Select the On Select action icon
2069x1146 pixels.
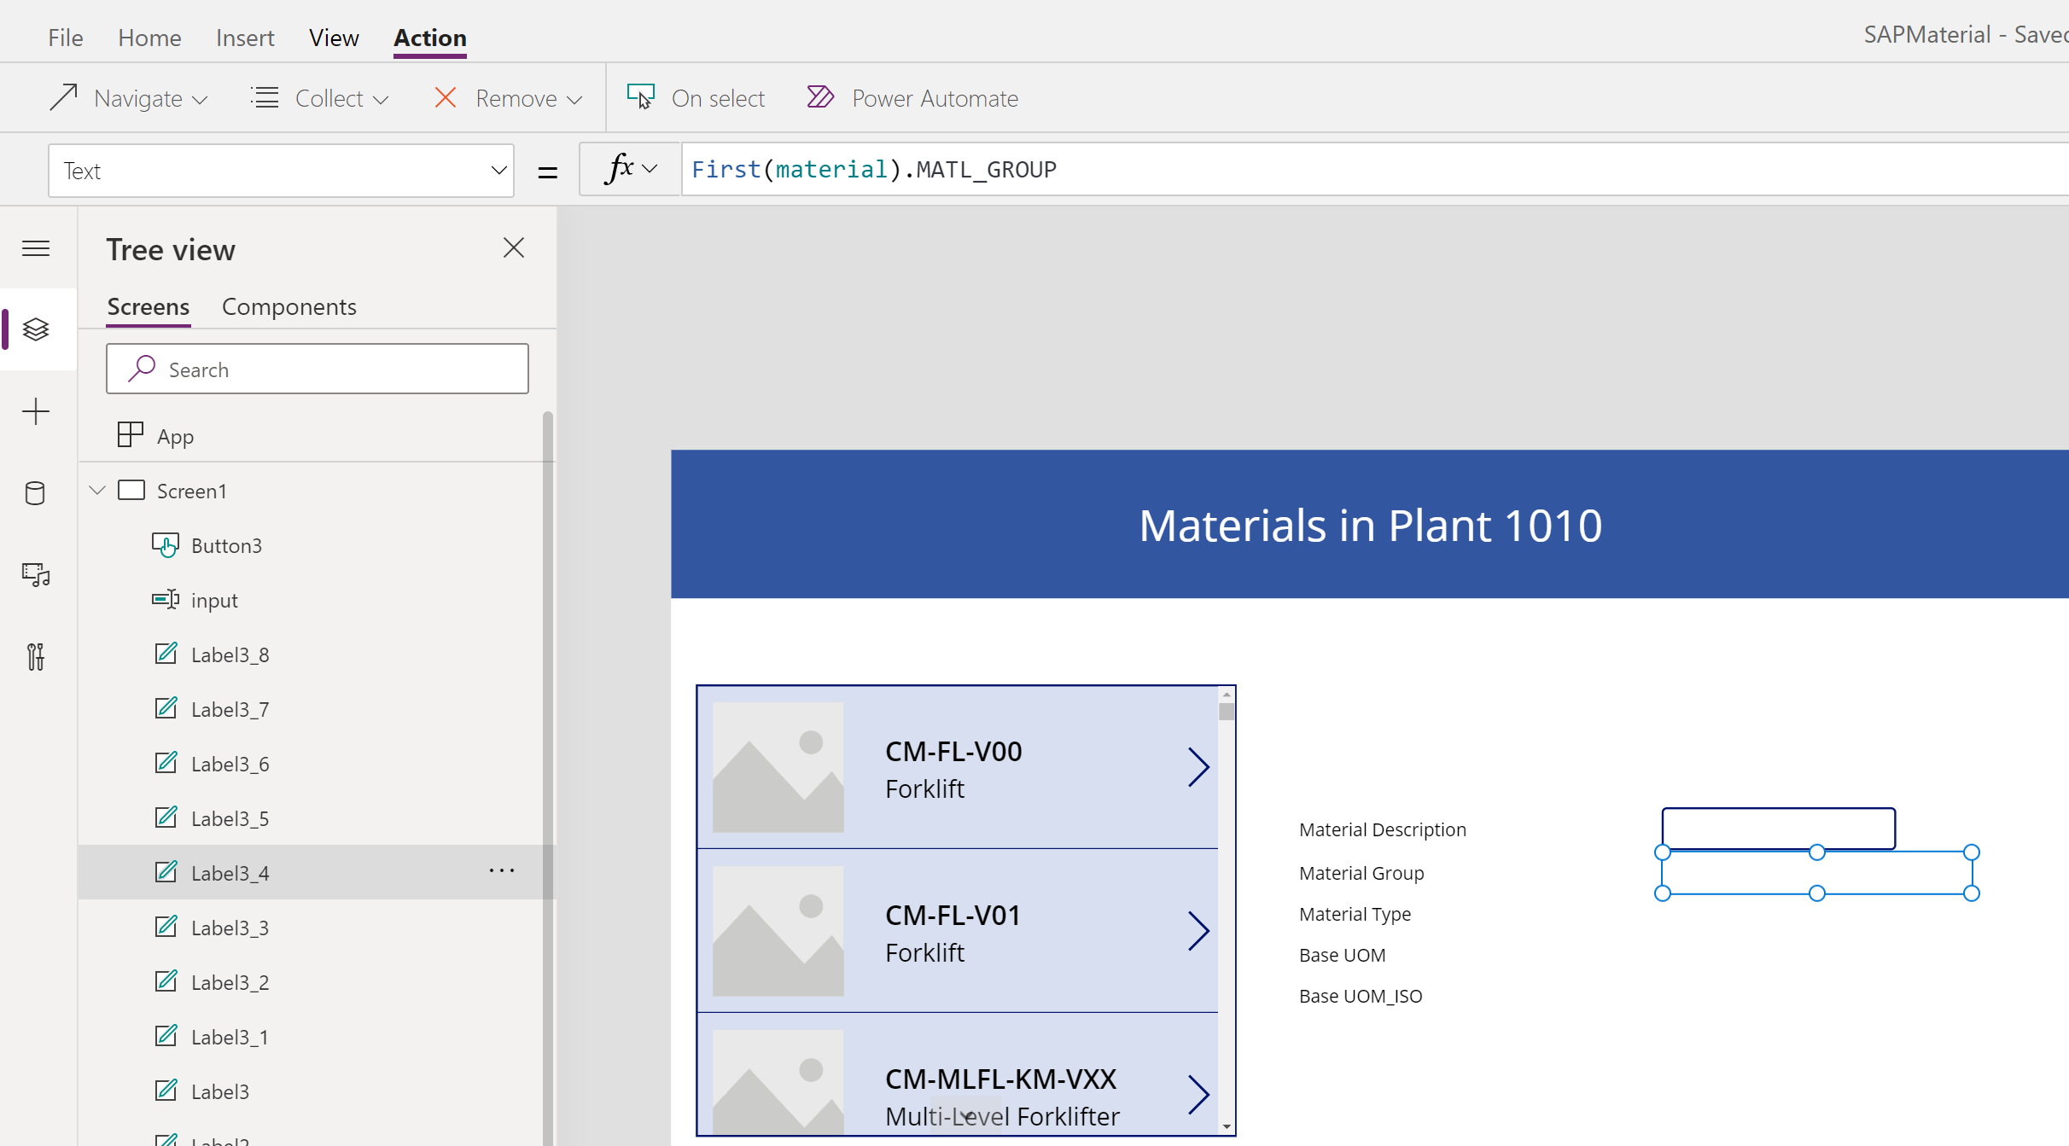point(642,97)
